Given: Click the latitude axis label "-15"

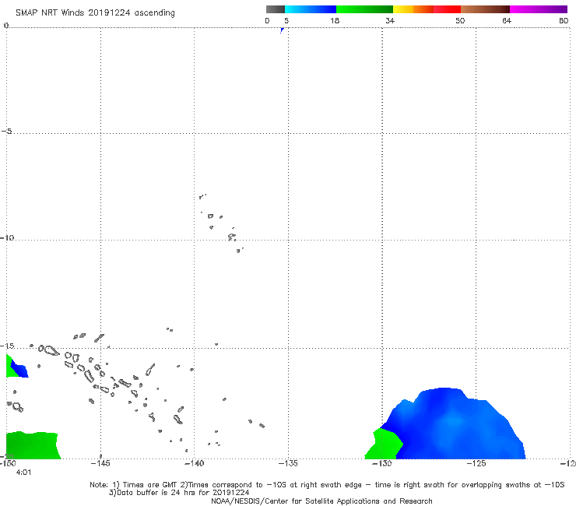Looking at the screenshot, I should point(7,346).
